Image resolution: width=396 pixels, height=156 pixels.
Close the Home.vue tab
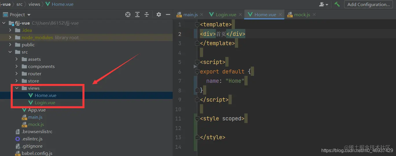(280, 14)
